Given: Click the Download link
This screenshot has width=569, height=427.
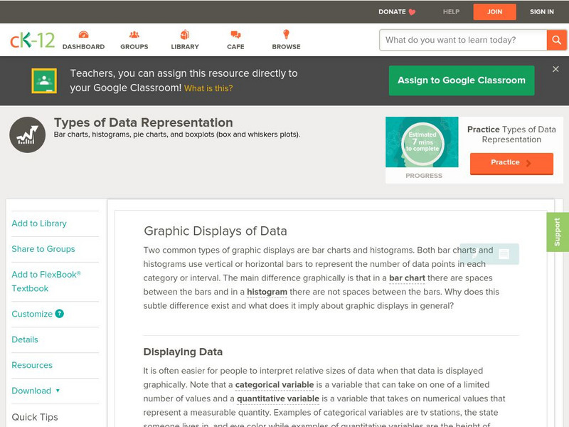Looking at the screenshot, I should (x=31, y=391).
